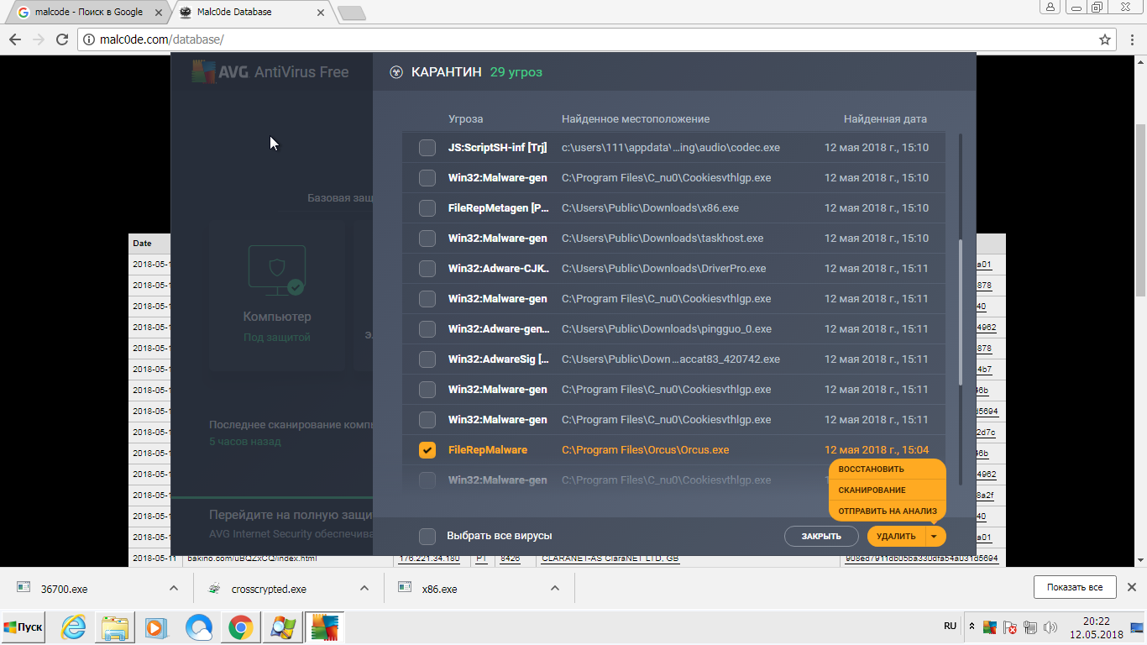Image resolution: width=1147 pixels, height=645 pixels.
Task: Click the RU language indicator
Action: point(950,627)
